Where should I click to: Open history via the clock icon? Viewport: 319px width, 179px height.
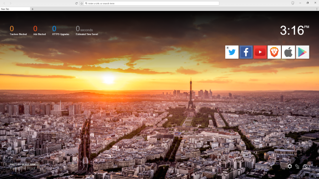point(305,166)
